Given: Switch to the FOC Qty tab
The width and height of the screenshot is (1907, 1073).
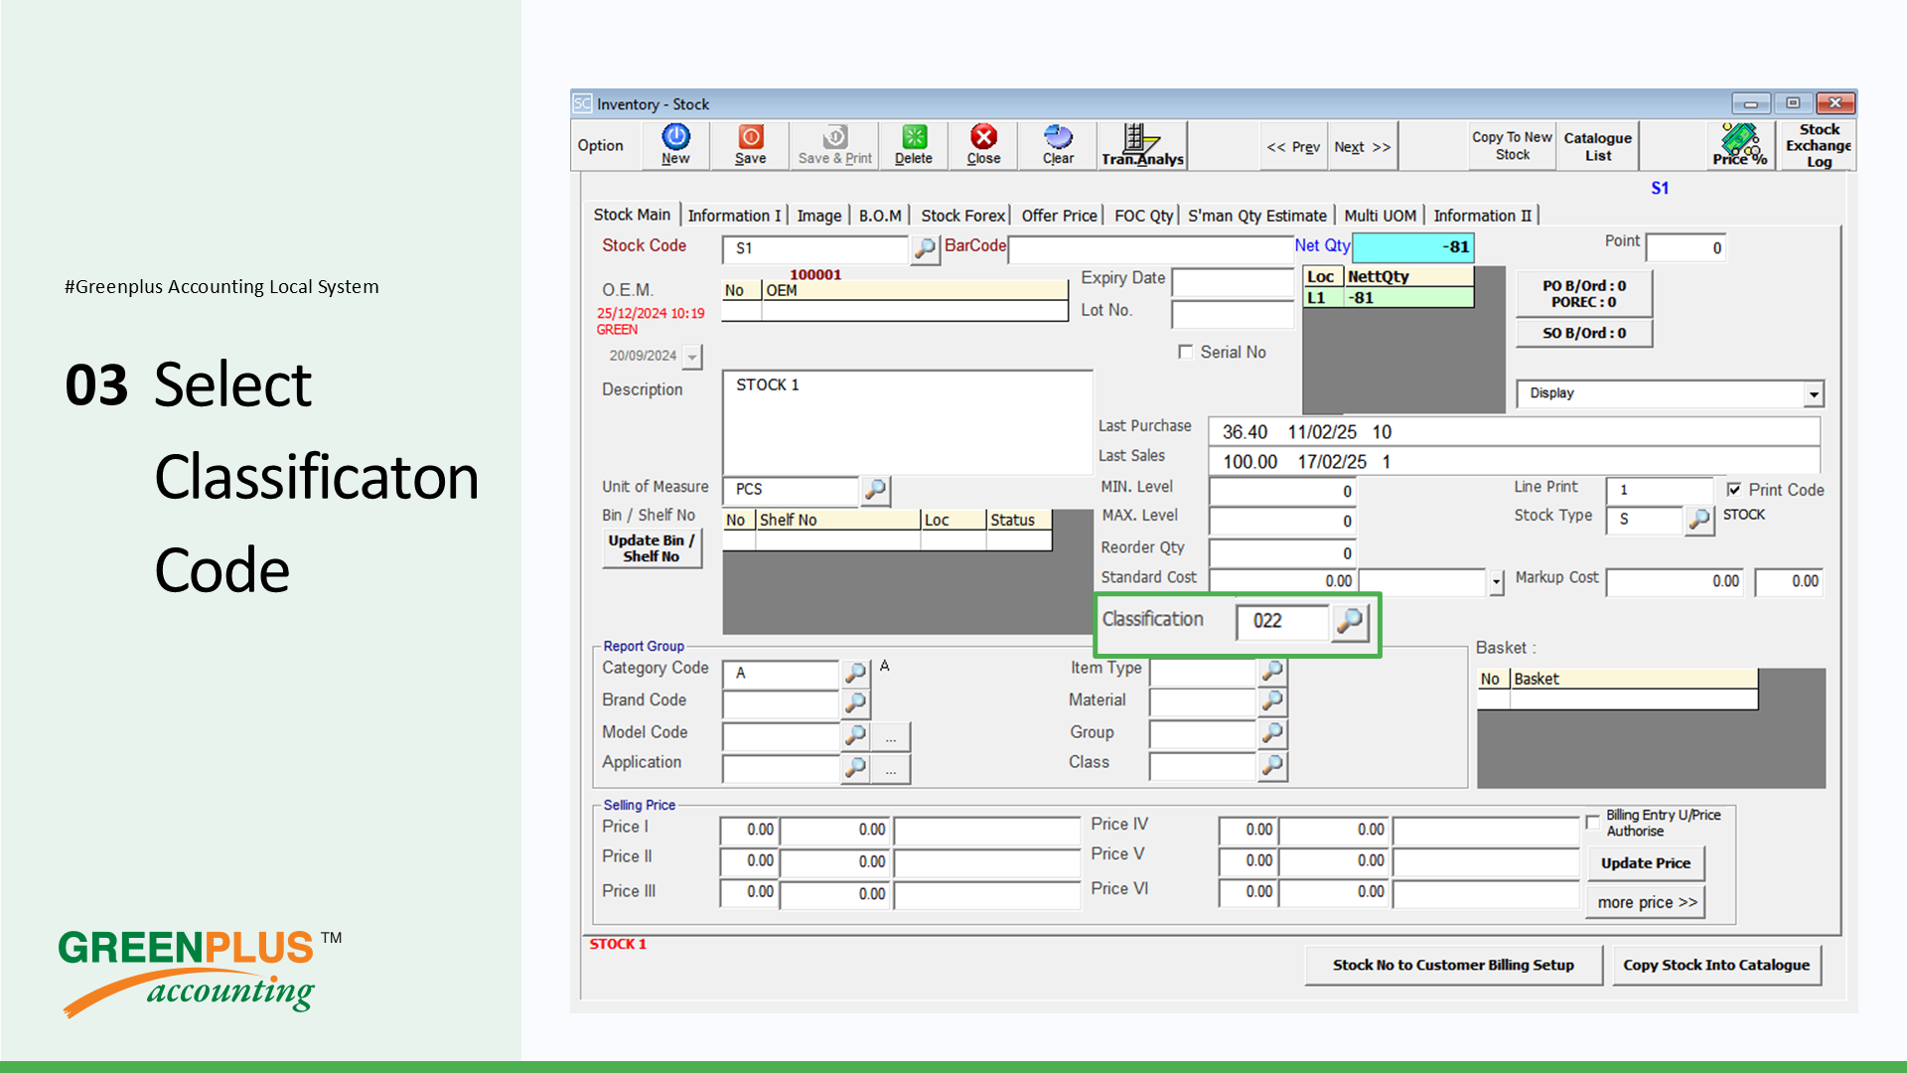Looking at the screenshot, I should [x=1143, y=216].
